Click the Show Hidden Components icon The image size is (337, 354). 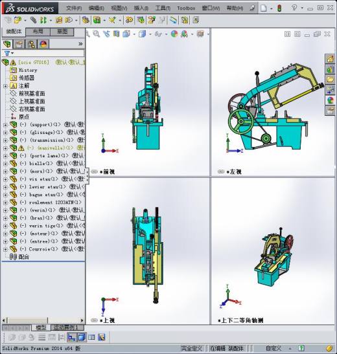coord(86,20)
